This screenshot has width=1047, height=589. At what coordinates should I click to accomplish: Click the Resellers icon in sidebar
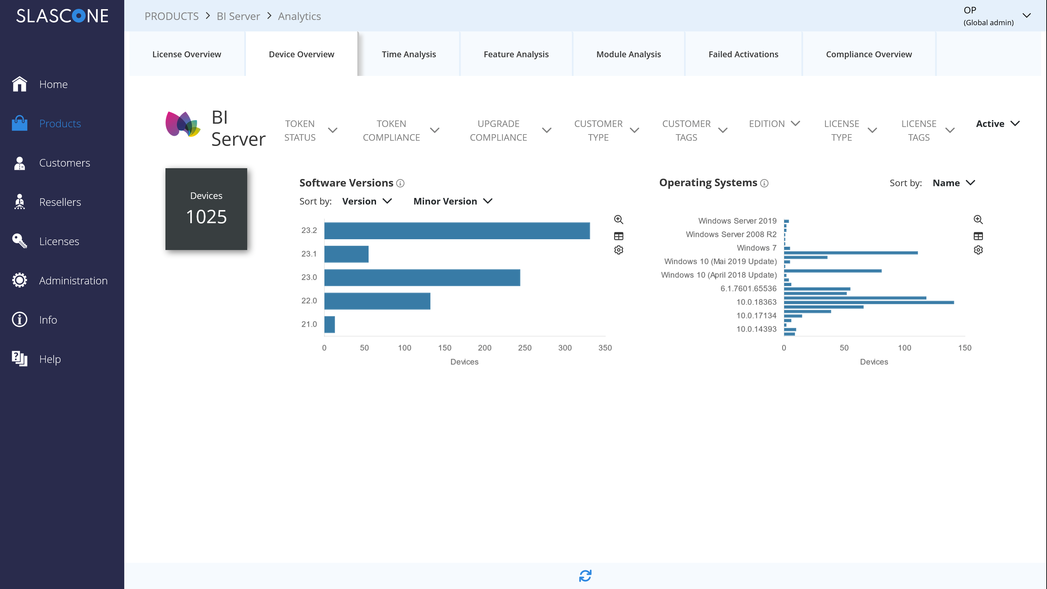20,202
